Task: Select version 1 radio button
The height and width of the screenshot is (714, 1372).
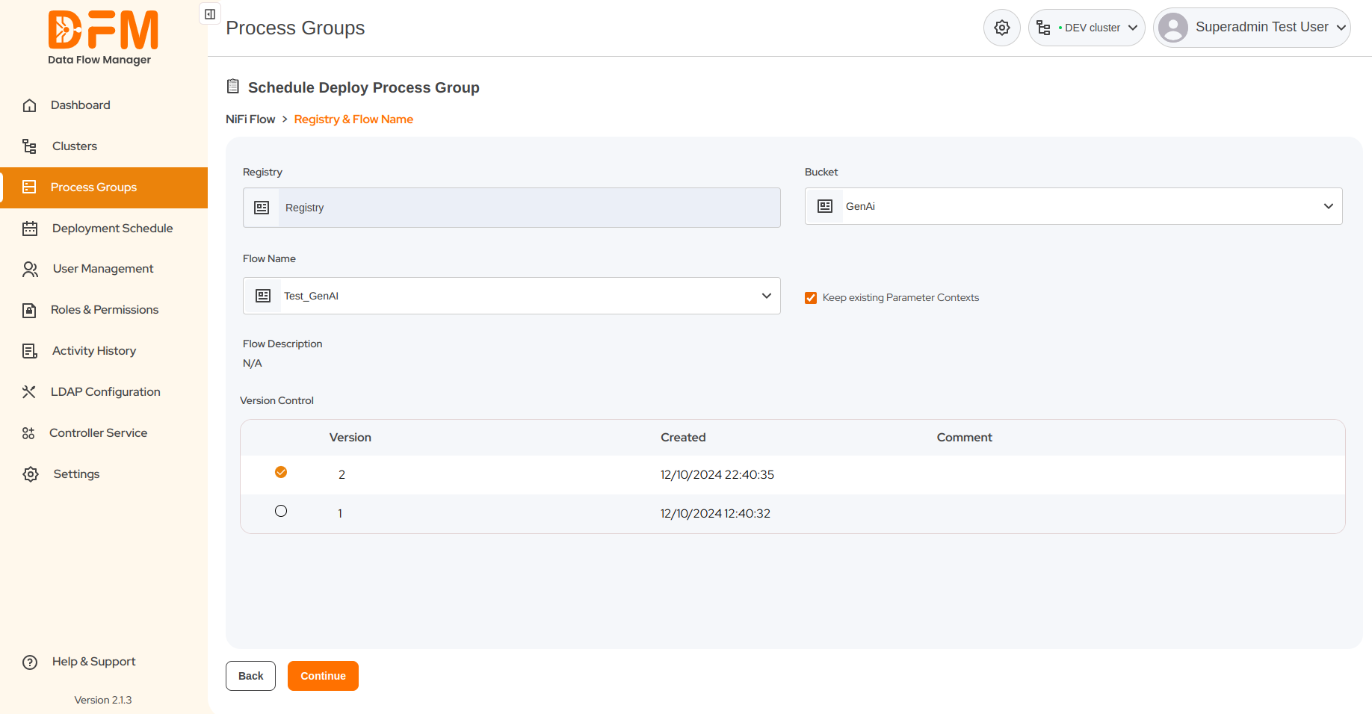Action: tap(281, 511)
